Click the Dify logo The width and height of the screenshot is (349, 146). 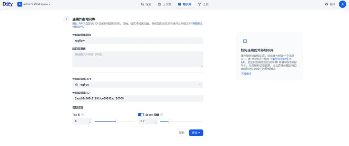pos(7,4)
